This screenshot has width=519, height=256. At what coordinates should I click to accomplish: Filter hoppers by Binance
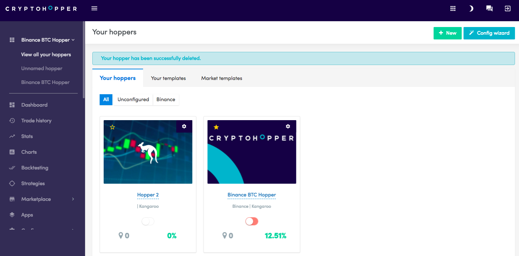166,99
